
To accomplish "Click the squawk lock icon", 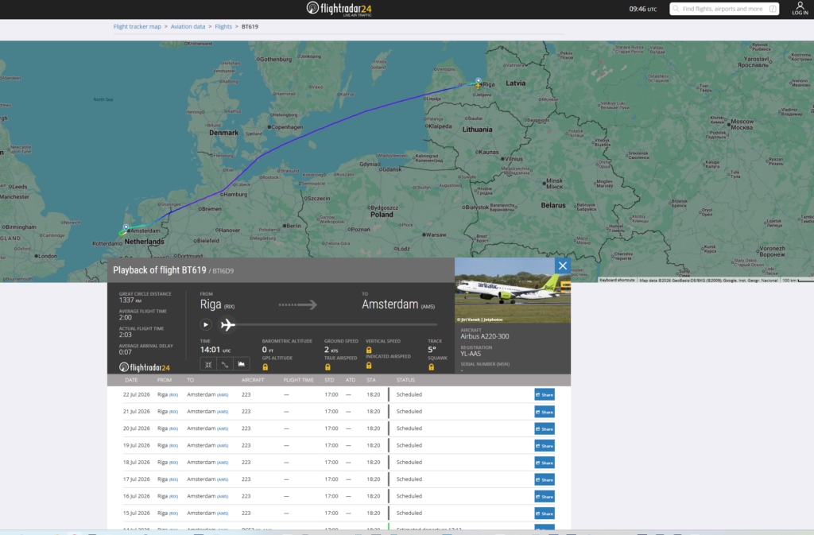I will tap(431, 367).
